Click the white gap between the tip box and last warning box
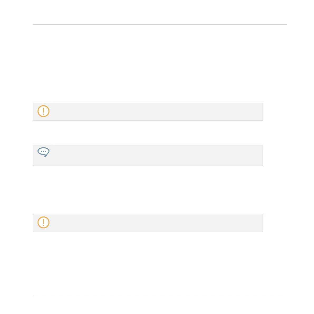The height and width of the screenshot is (314, 314). [148, 190]
